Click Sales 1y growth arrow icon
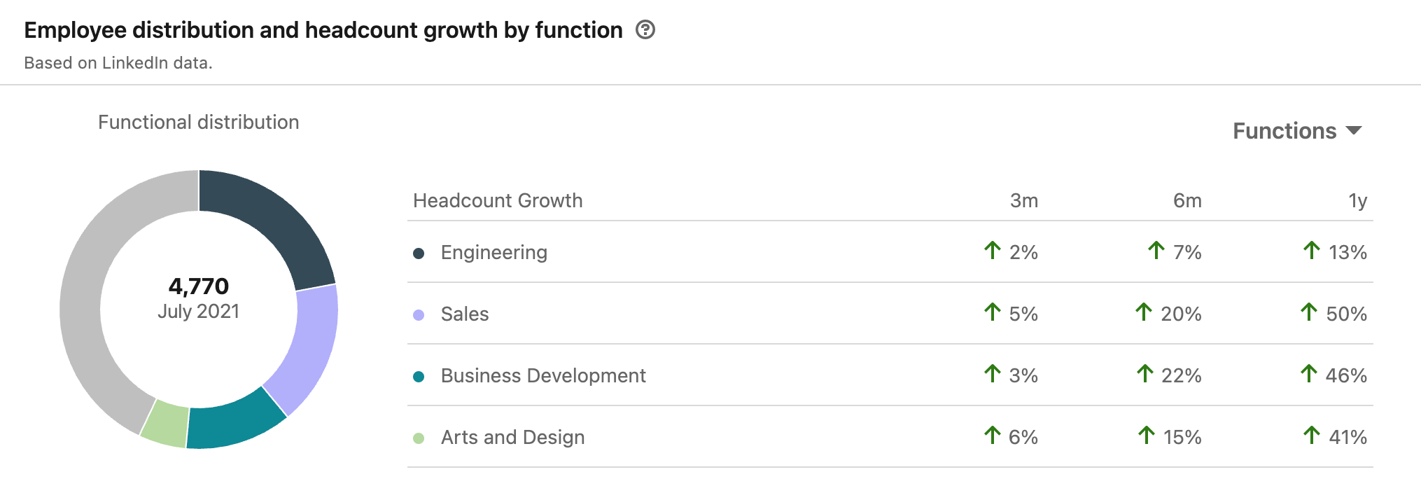Screen dimensions: 1421x500 pyautogui.click(x=1309, y=312)
